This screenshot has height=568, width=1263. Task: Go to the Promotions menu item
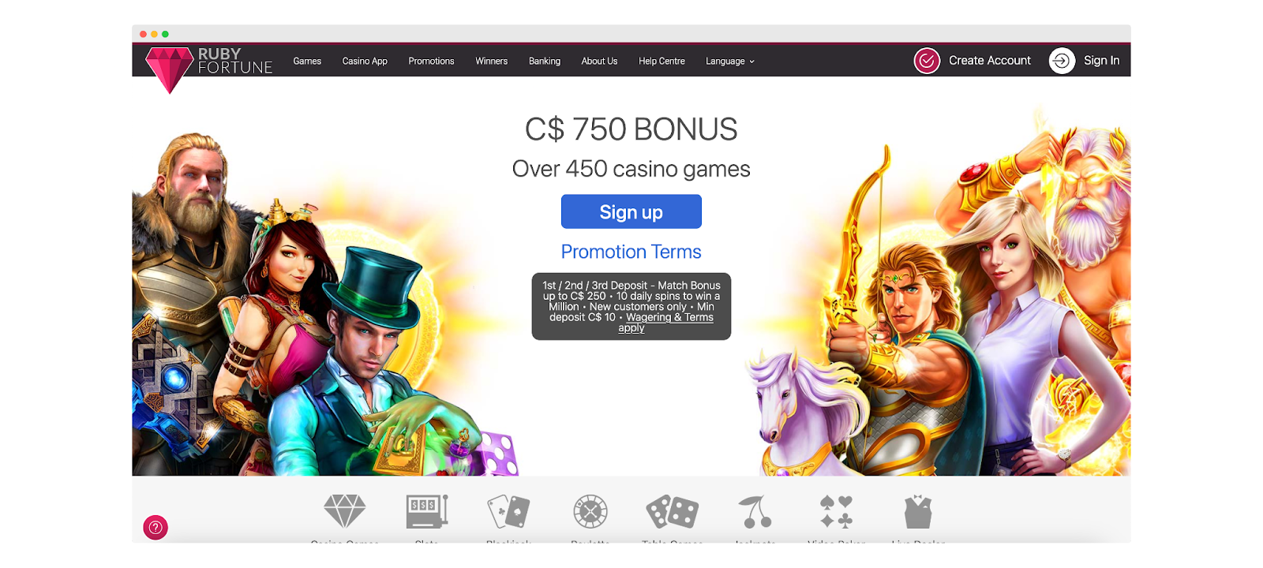point(431,61)
